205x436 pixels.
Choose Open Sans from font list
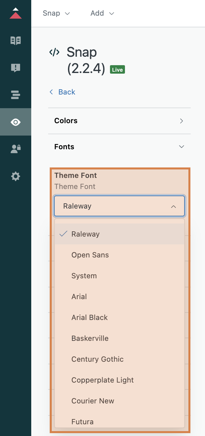pyautogui.click(x=90, y=255)
